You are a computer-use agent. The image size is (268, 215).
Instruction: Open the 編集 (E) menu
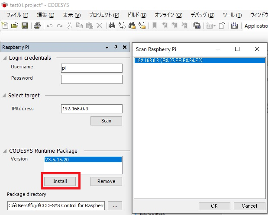(45, 15)
